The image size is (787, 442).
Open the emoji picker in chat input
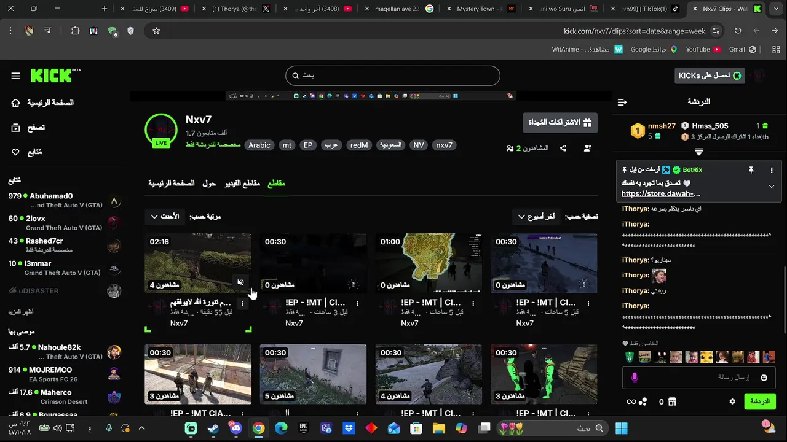pyautogui.click(x=764, y=378)
